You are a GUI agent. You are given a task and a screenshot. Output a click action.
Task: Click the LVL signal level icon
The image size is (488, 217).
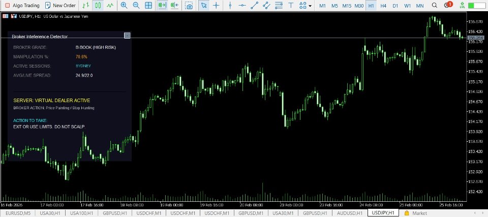click(x=462, y=5)
